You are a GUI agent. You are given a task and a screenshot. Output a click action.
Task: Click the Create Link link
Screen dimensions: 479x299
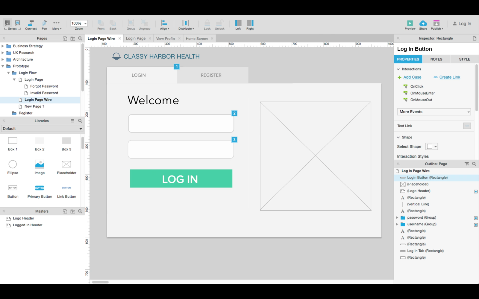point(449,77)
